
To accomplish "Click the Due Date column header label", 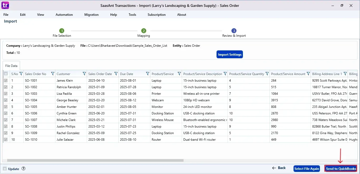I will [x=127, y=74].
